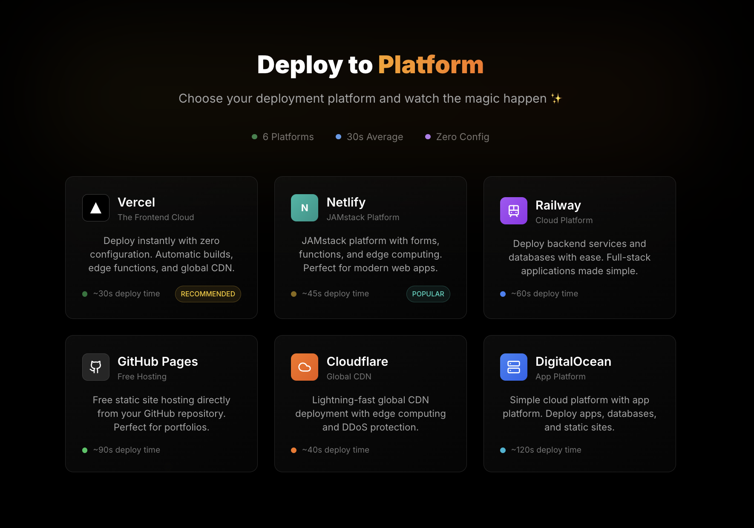Click the DigitalOcean description about app platform

click(x=579, y=413)
